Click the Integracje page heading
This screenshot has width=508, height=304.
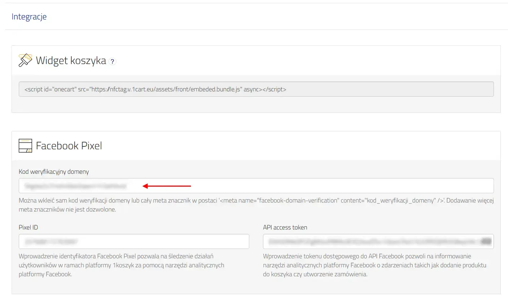click(x=29, y=17)
